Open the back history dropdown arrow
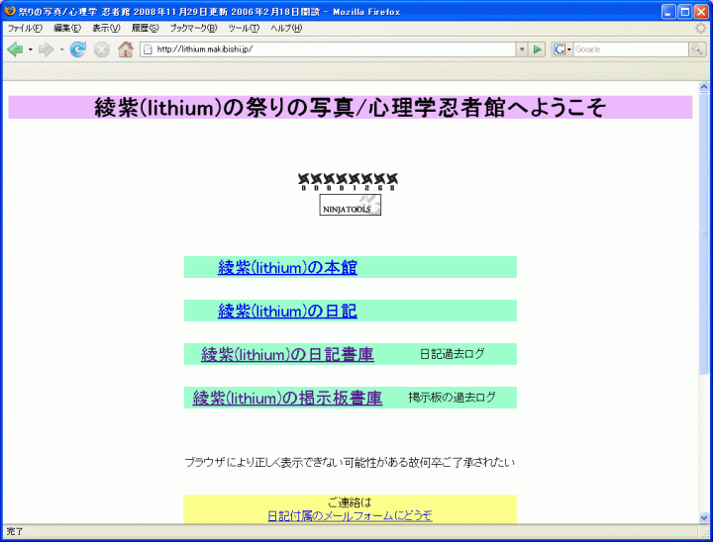The image size is (713, 542). (x=31, y=49)
